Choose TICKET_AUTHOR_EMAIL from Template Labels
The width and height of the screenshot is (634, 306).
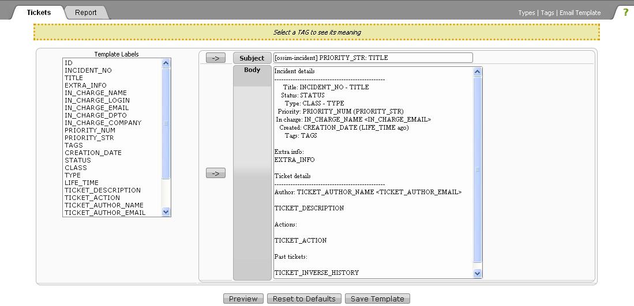tap(105, 213)
